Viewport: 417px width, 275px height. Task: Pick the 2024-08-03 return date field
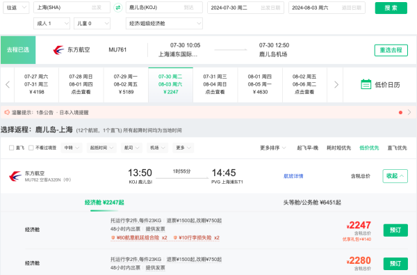327,8
